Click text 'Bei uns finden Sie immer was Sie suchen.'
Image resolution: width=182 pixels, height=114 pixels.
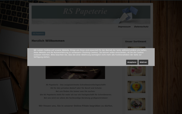(76, 91)
